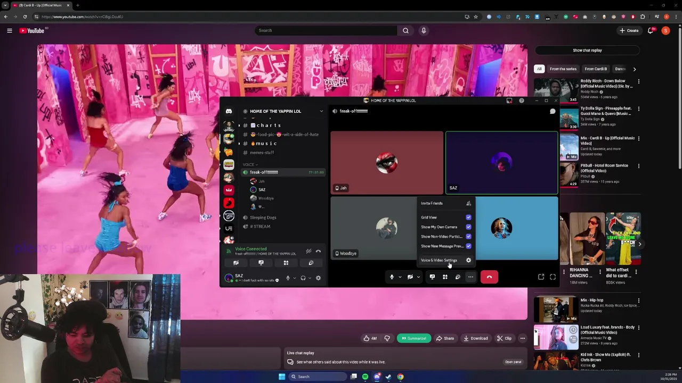The width and height of the screenshot is (682, 383).
Task: Share your screen from the call control bar
Action: pyautogui.click(x=432, y=277)
